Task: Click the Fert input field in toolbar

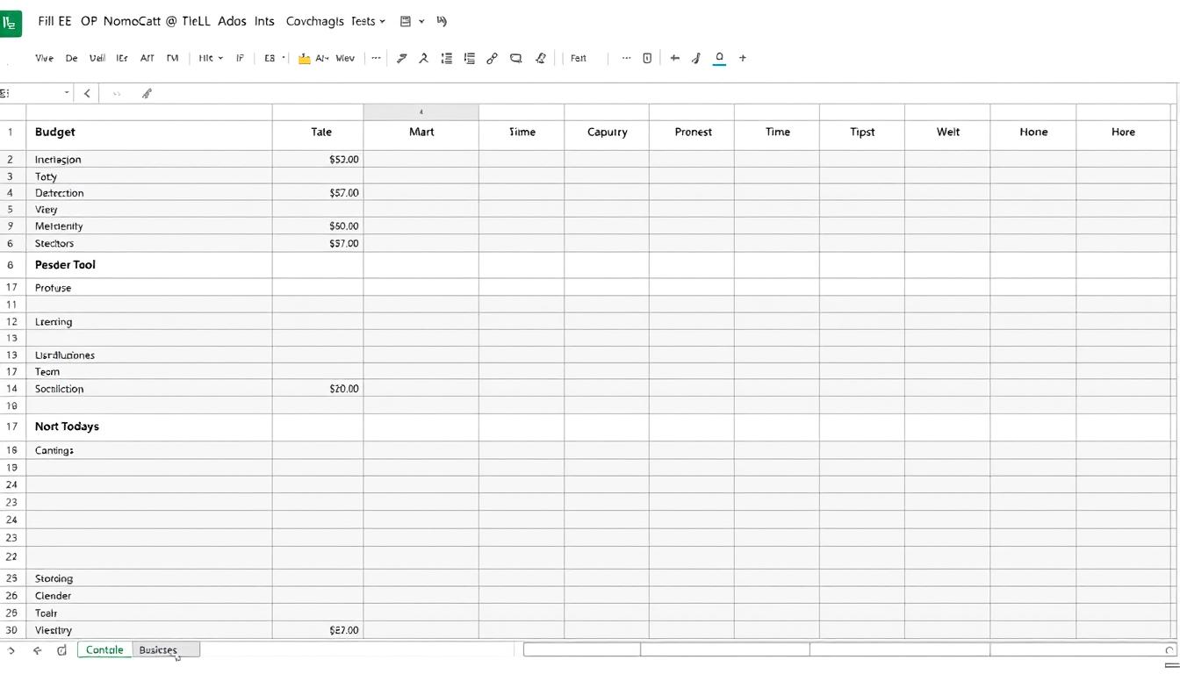Action: coord(584,59)
